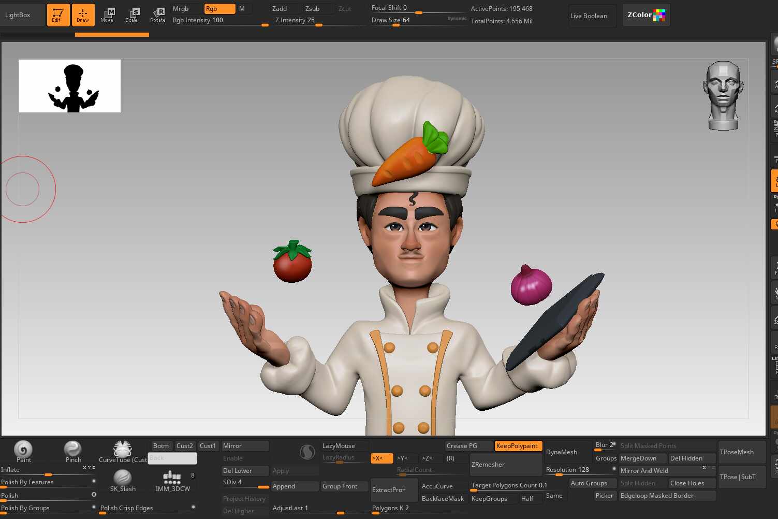The image size is (778, 519).
Task: Click the ZRemesher button
Action: coord(505,465)
